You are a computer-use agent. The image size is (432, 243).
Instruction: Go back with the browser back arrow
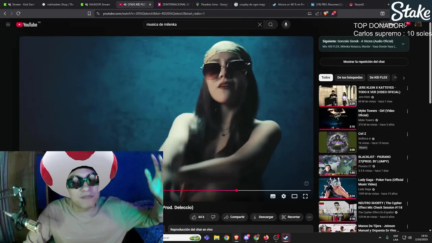pos(5,13)
